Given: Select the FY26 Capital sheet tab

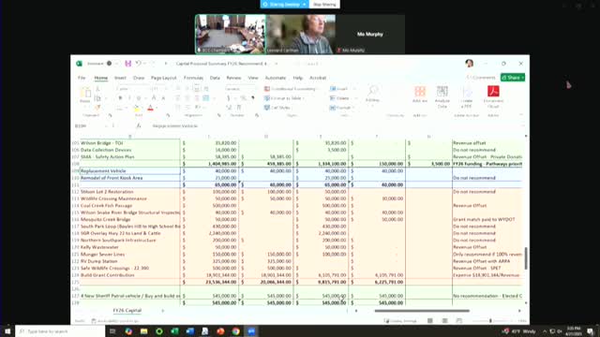Looking at the screenshot, I should (127, 311).
